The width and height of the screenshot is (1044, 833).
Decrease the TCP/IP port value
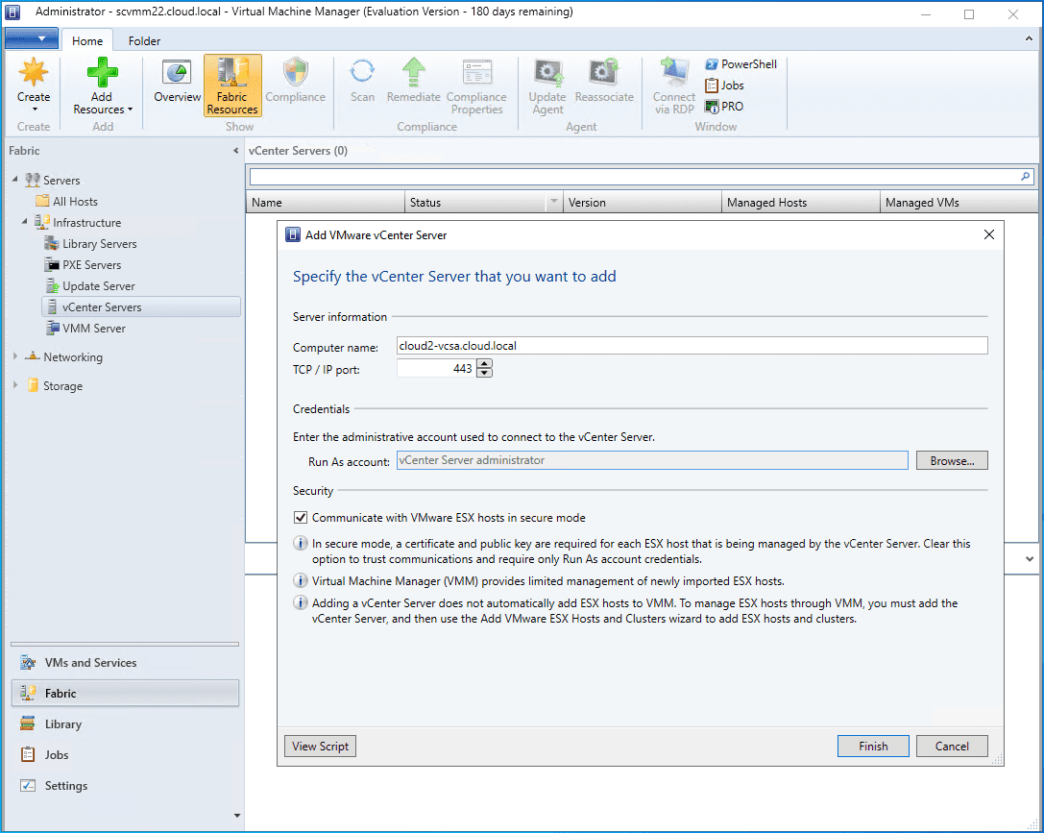484,373
